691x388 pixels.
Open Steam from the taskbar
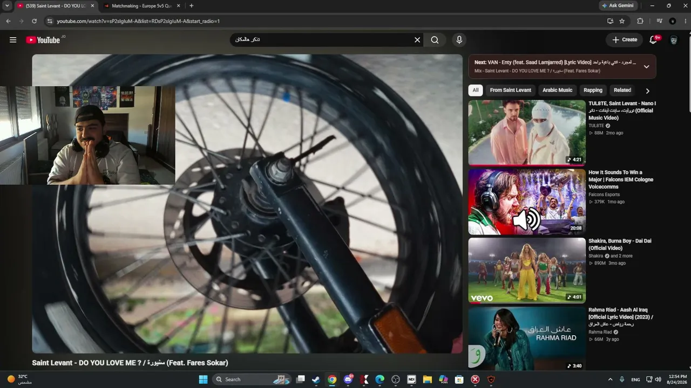point(316,379)
